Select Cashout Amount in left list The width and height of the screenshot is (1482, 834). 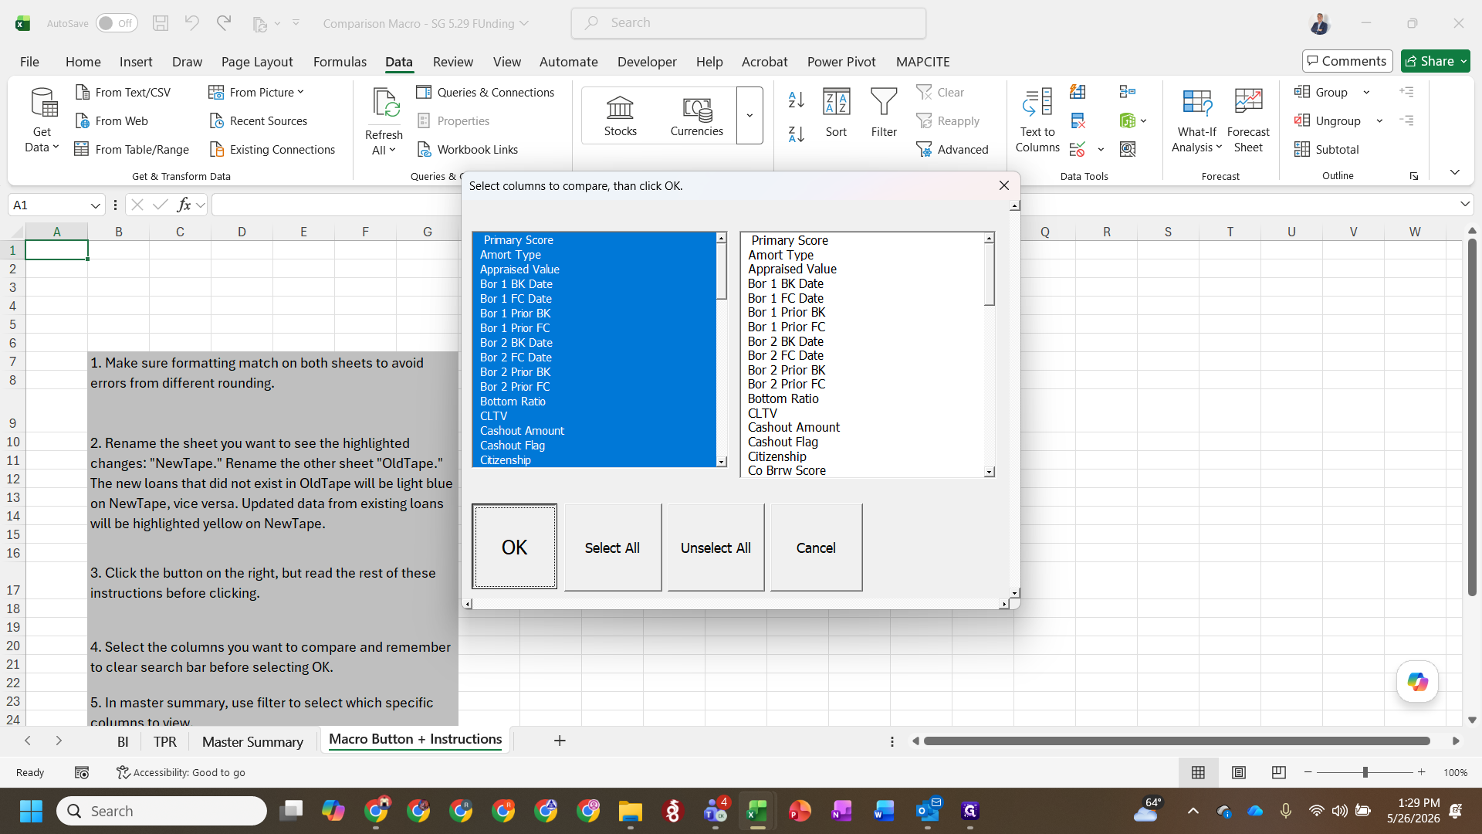point(595,431)
